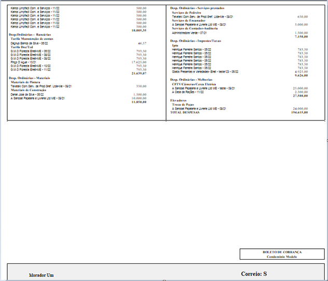The width and height of the screenshot is (328, 281).
Task: Select subtotal 27.500,00
Action: tap(300, 96)
